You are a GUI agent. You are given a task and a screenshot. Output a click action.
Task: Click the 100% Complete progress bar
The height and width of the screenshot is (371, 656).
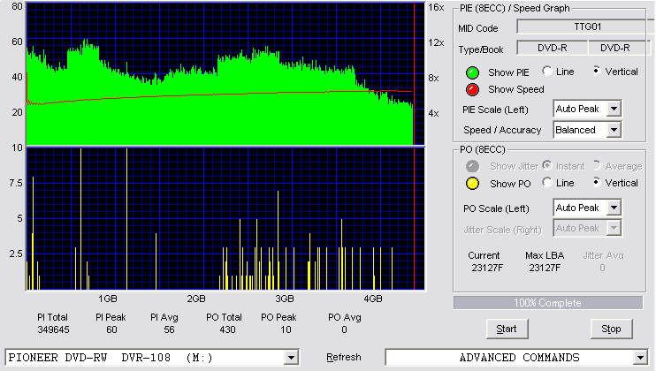pos(547,303)
